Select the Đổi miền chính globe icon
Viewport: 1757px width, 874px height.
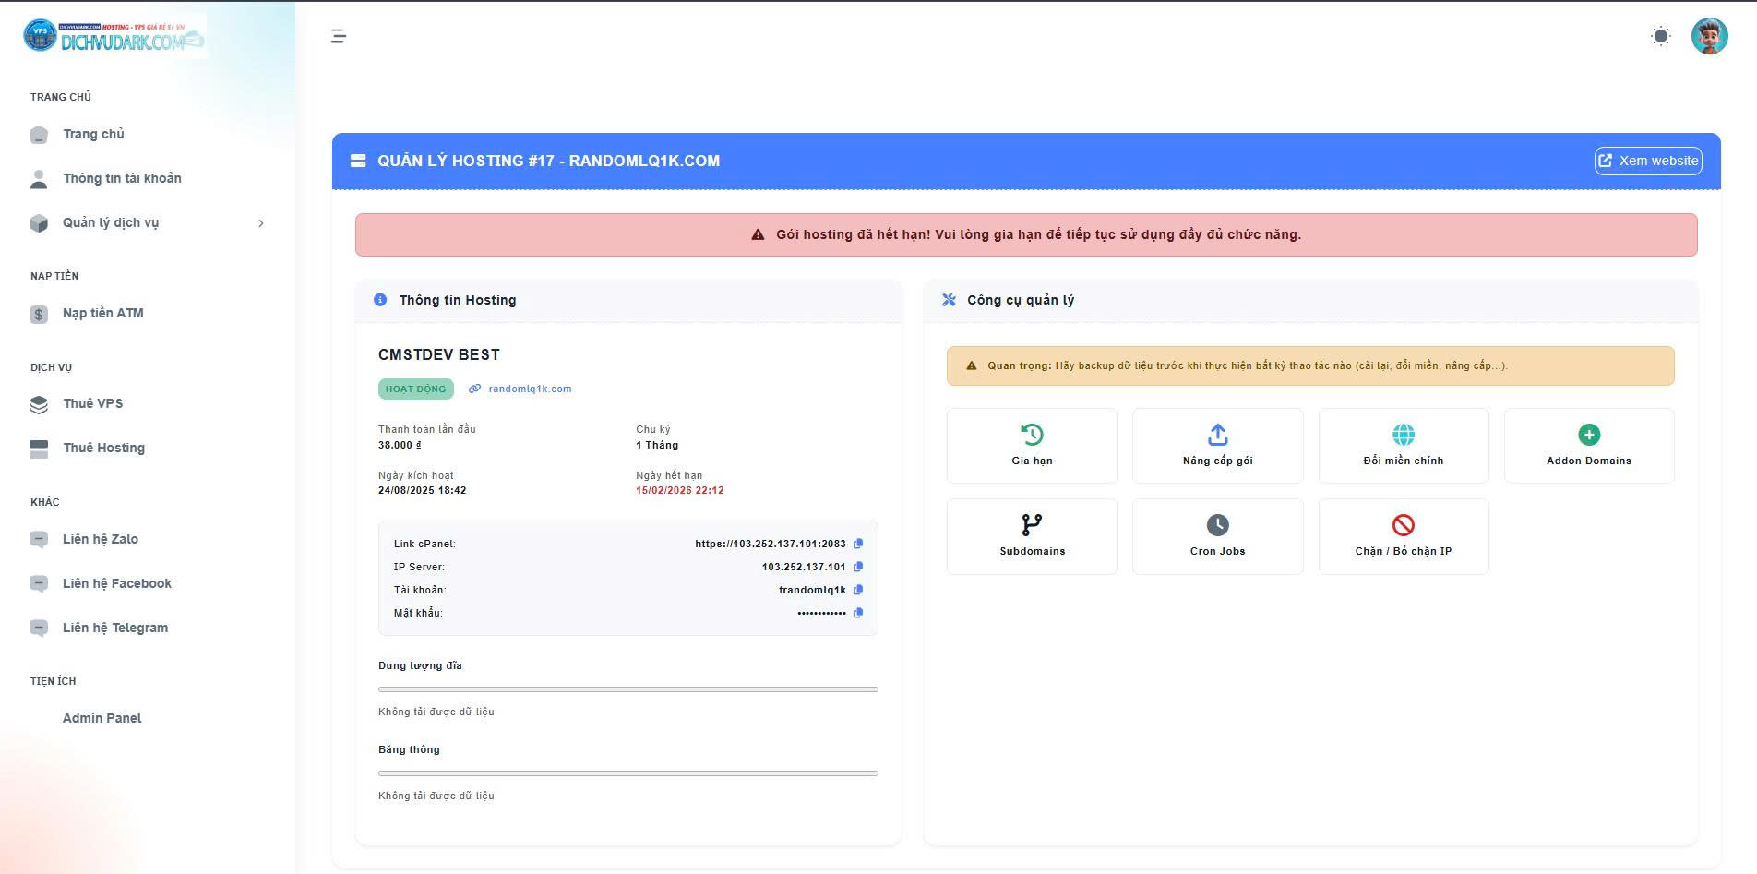pyautogui.click(x=1403, y=435)
